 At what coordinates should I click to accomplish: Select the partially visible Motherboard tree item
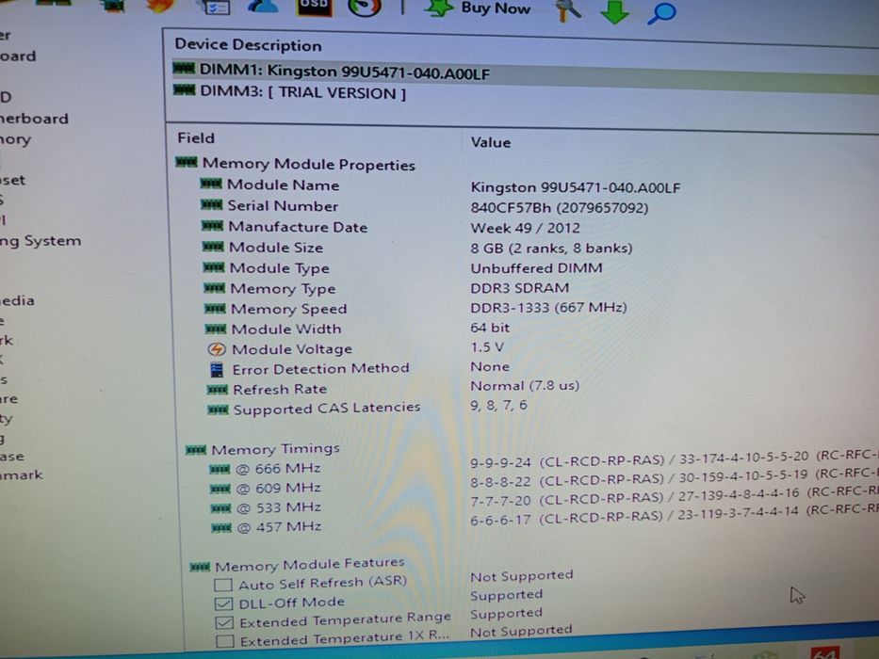[x=34, y=119]
